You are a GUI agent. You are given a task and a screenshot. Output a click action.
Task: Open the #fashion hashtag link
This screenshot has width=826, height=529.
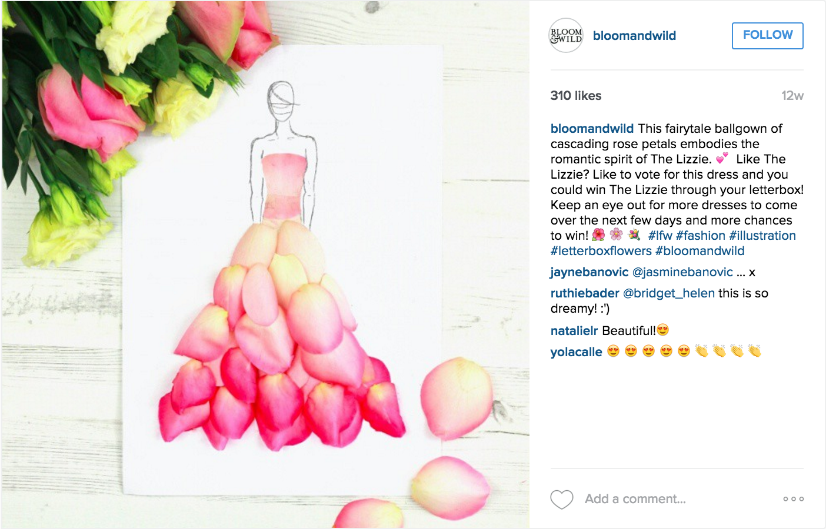(x=701, y=236)
